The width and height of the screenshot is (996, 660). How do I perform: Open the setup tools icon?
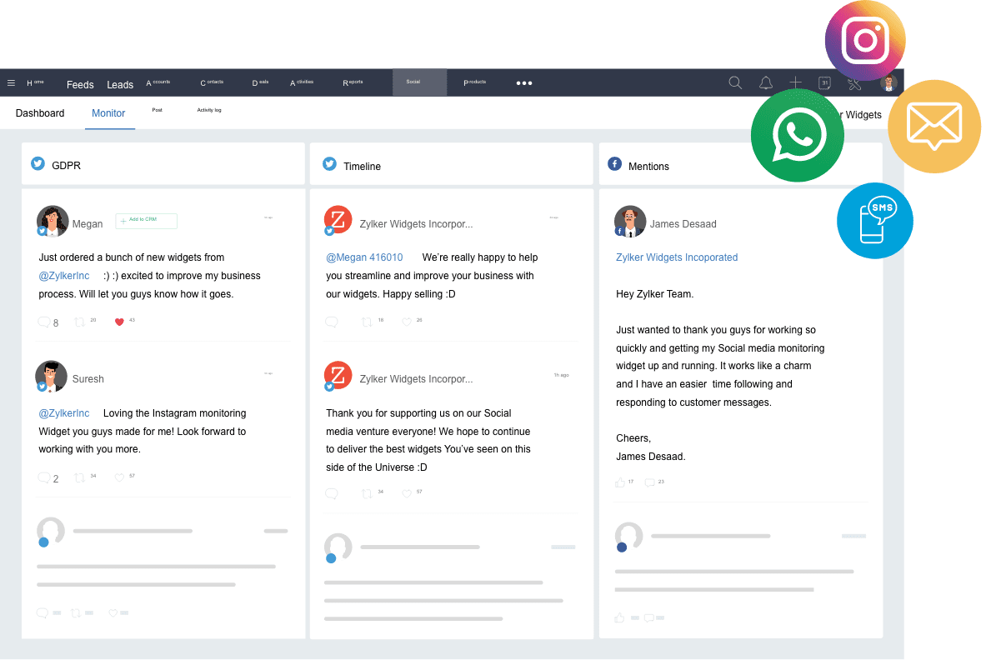tap(854, 84)
